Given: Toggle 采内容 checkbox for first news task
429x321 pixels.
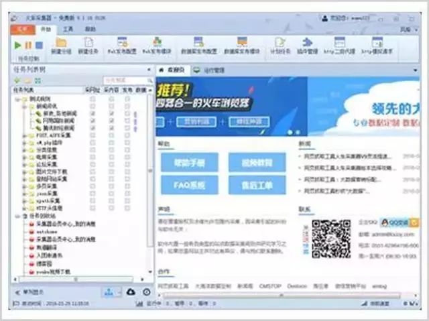Looking at the screenshot, I should point(111,113).
